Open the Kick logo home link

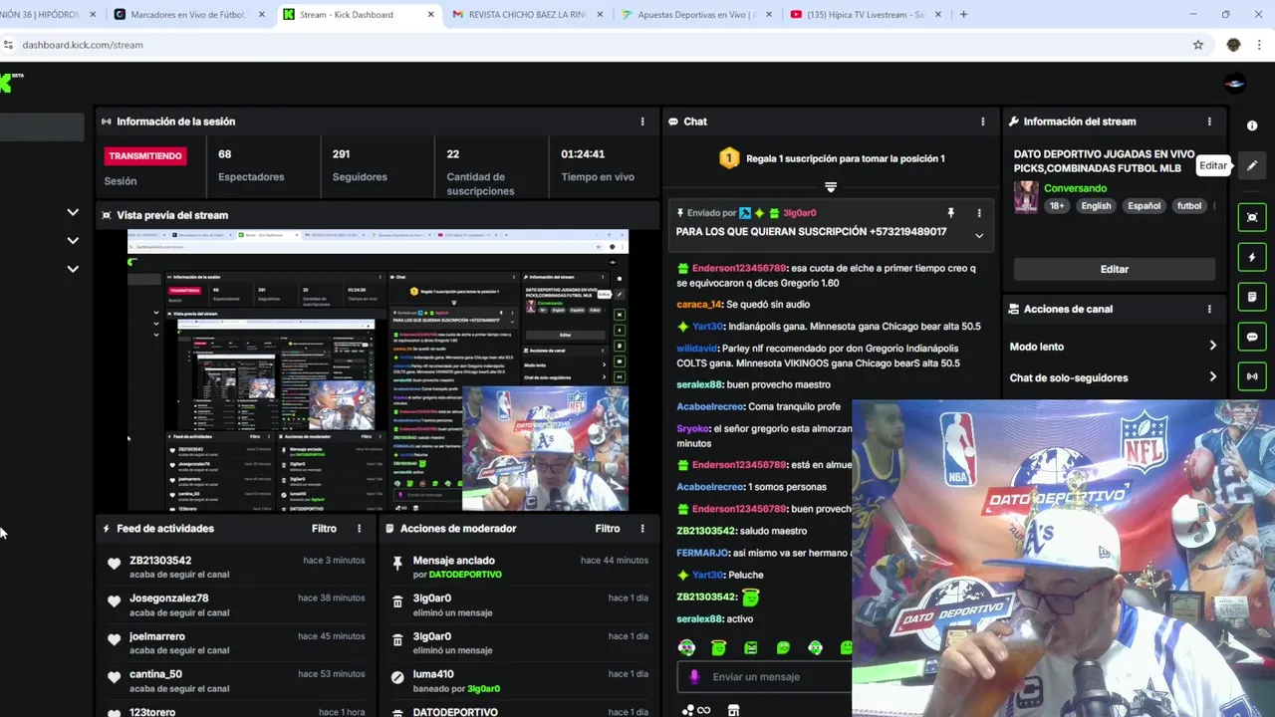tap(9, 82)
